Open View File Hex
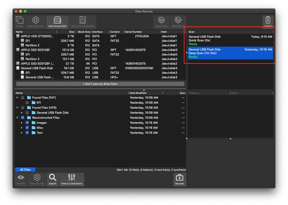 point(37,179)
